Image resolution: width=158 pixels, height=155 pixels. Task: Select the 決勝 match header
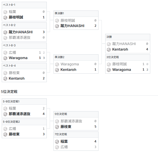(127, 37)
